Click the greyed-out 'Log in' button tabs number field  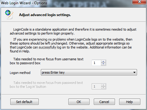coord(96,86)
